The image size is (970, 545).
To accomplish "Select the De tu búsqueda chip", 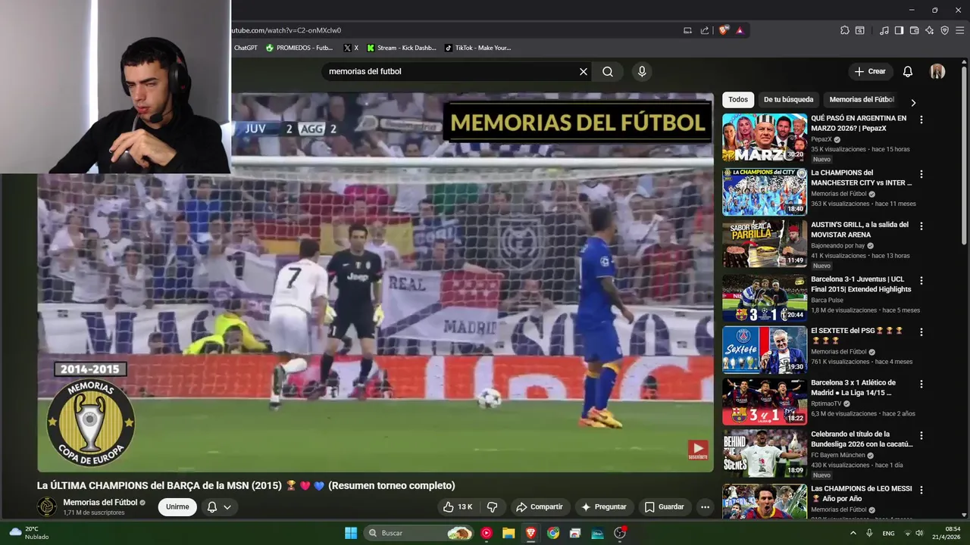I will coord(788,100).
